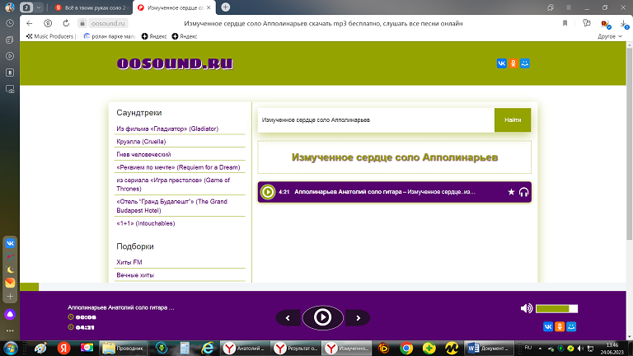Open VK from the browser sidebar

click(10, 243)
